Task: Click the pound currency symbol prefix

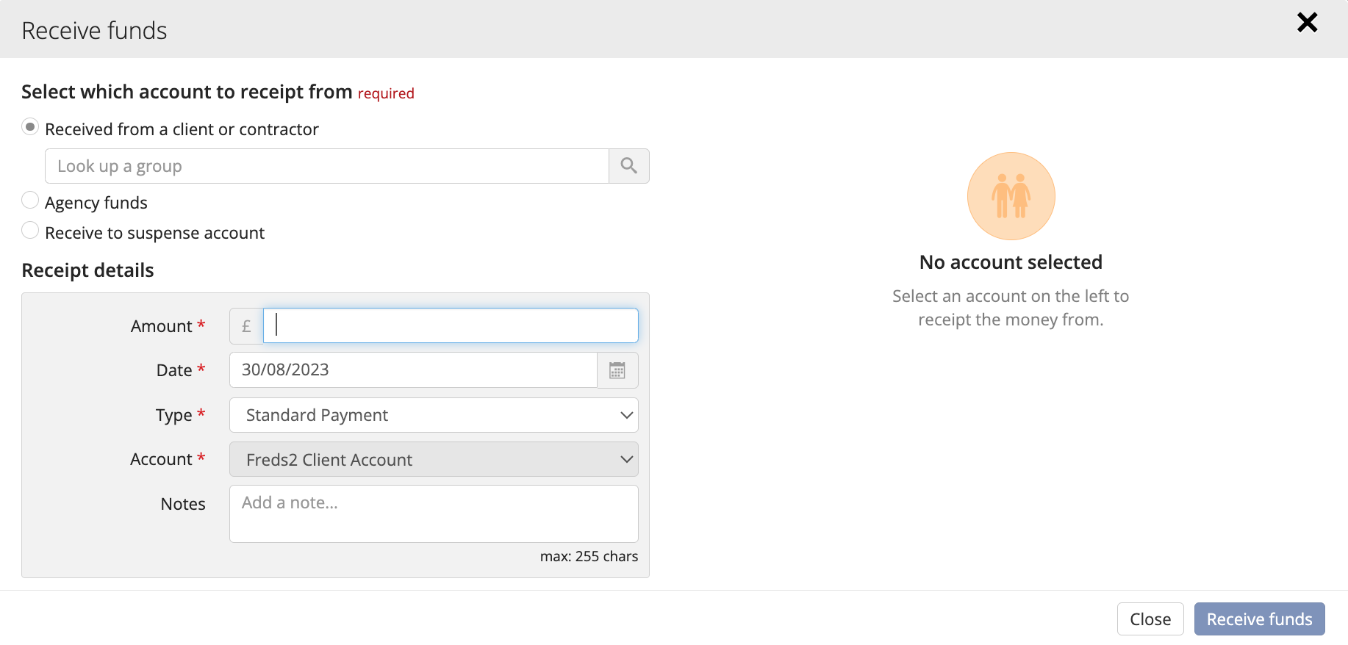Action: pos(246,325)
